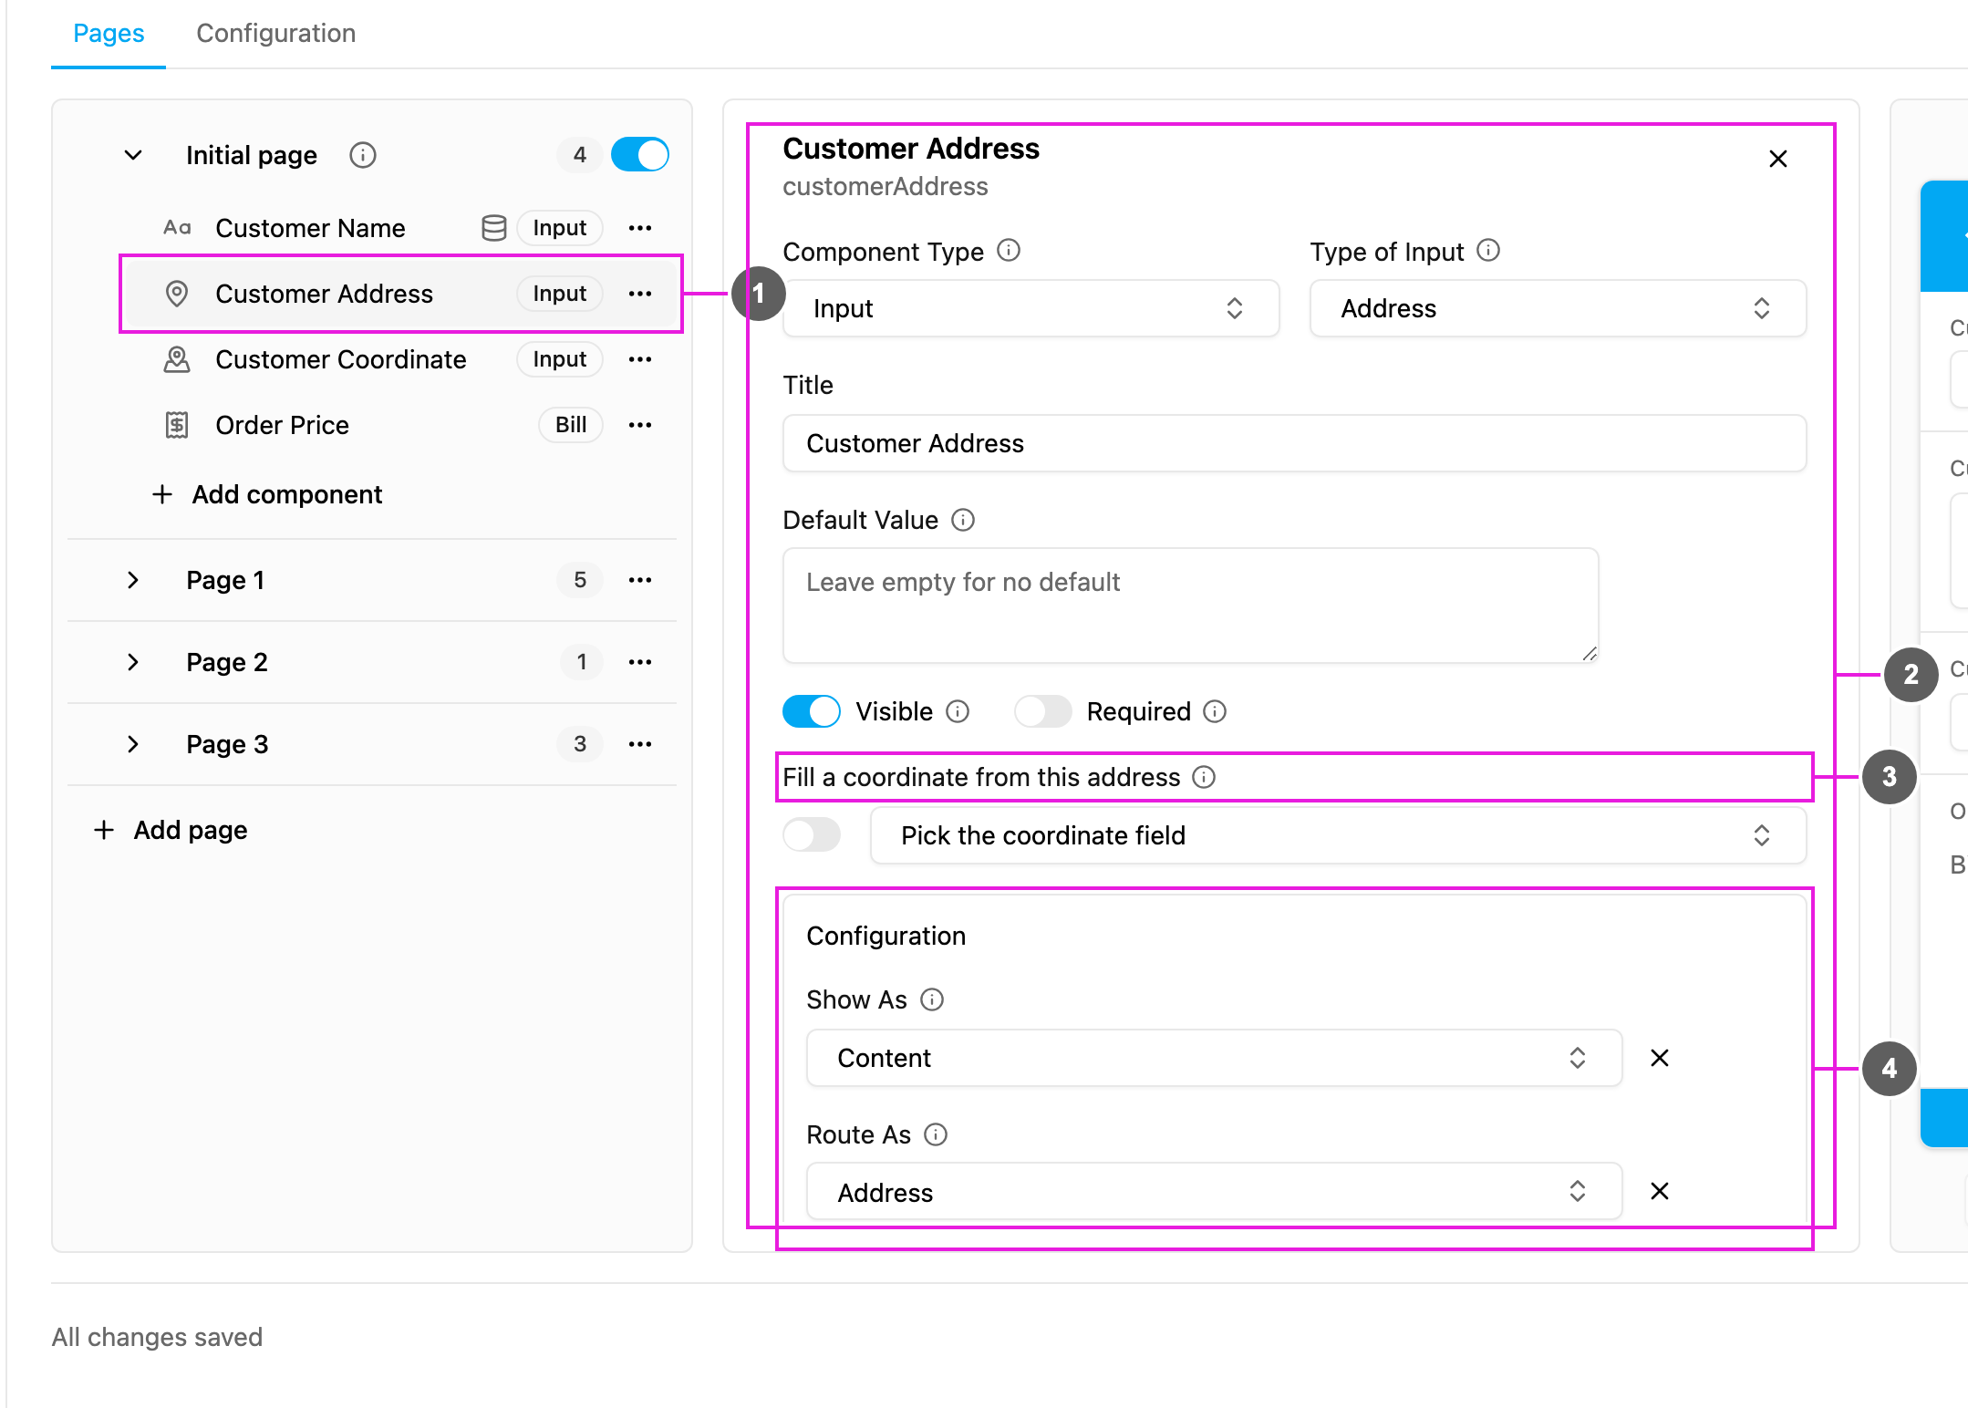Screen dimensions: 1968x1408
Task: Clear the Route As Address selection
Action: tap(1660, 1191)
